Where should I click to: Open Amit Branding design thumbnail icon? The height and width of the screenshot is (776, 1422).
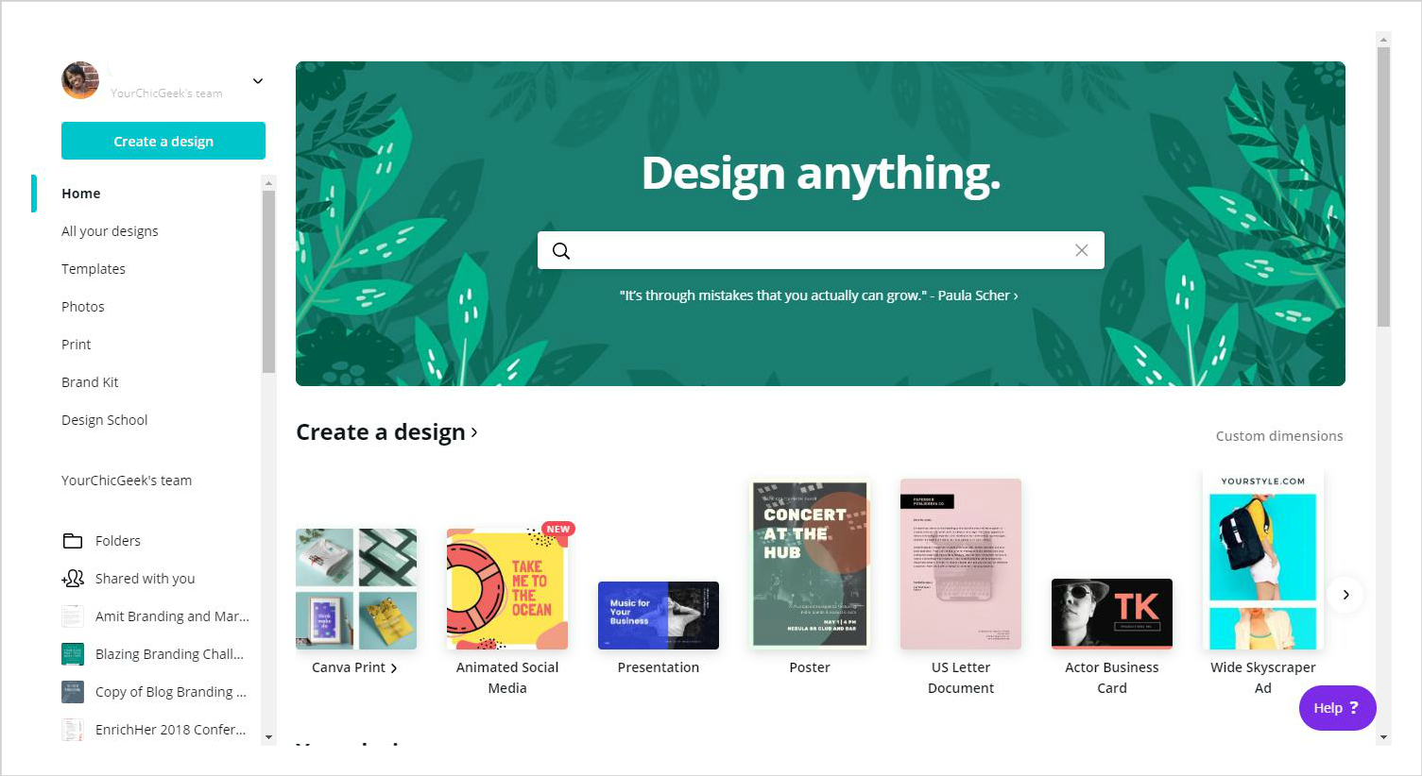click(73, 616)
